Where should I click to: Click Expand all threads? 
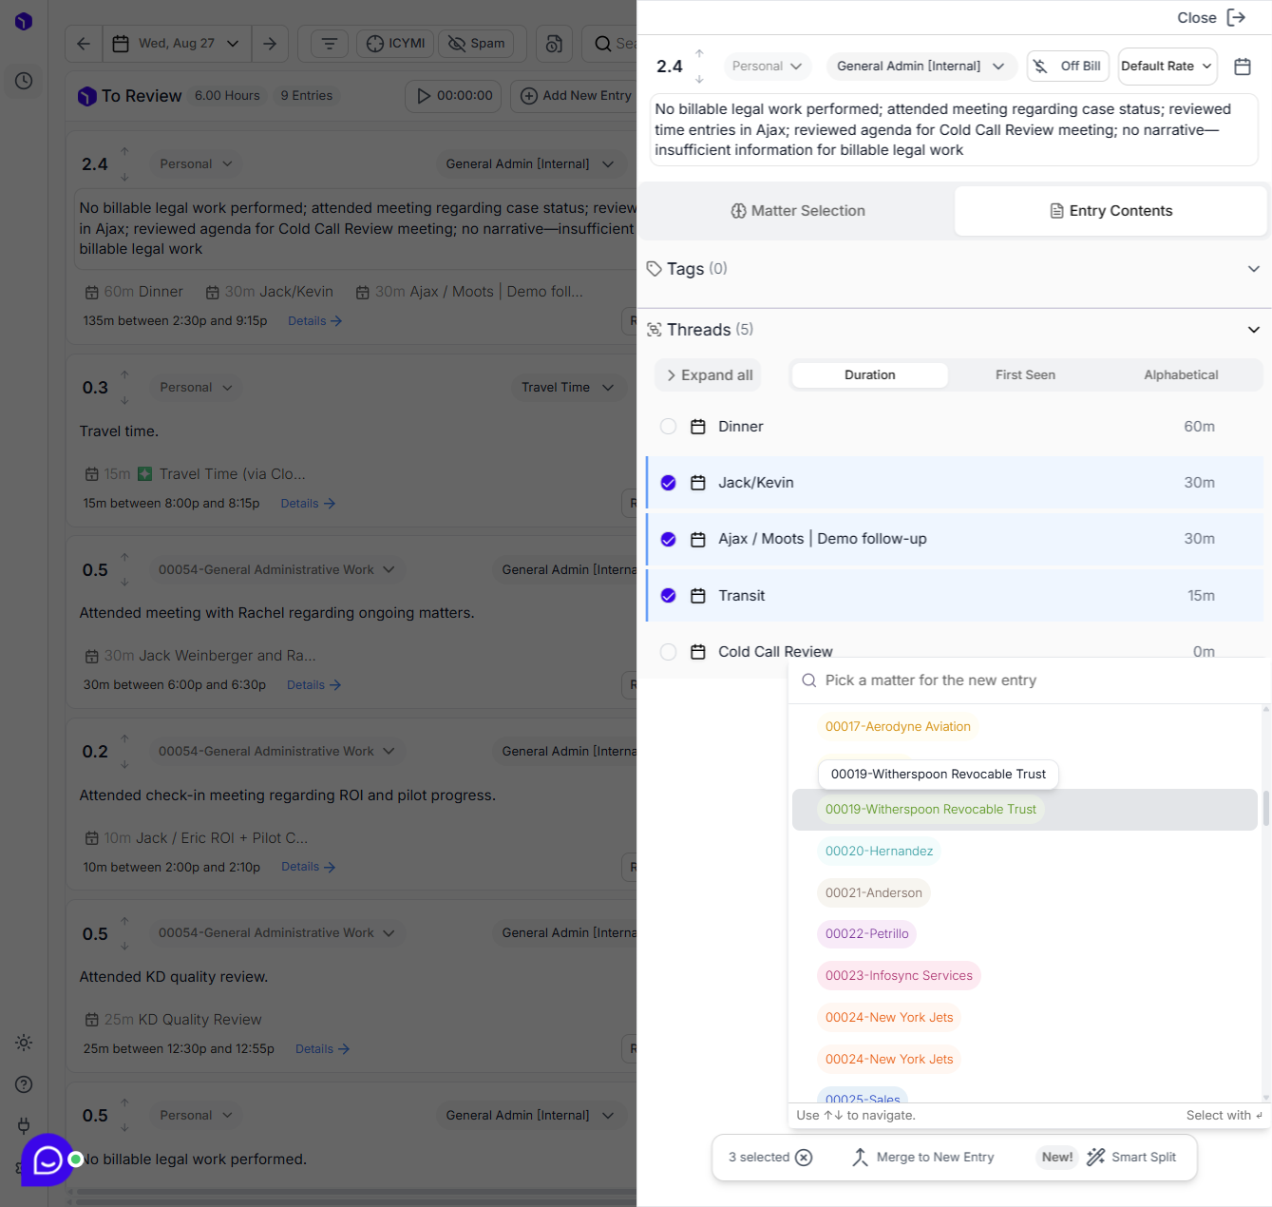(x=709, y=375)
